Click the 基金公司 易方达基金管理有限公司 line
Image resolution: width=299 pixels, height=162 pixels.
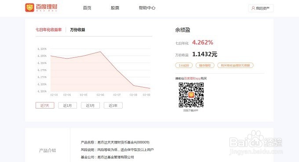click(107, 157)
